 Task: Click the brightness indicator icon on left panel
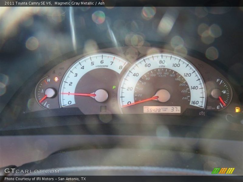tap(60, 74)
